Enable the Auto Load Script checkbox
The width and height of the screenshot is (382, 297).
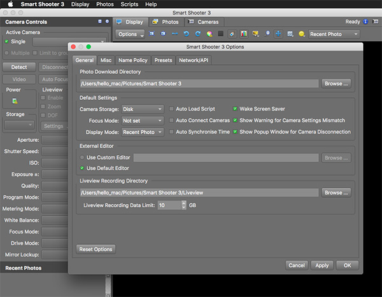coord(171,109)
